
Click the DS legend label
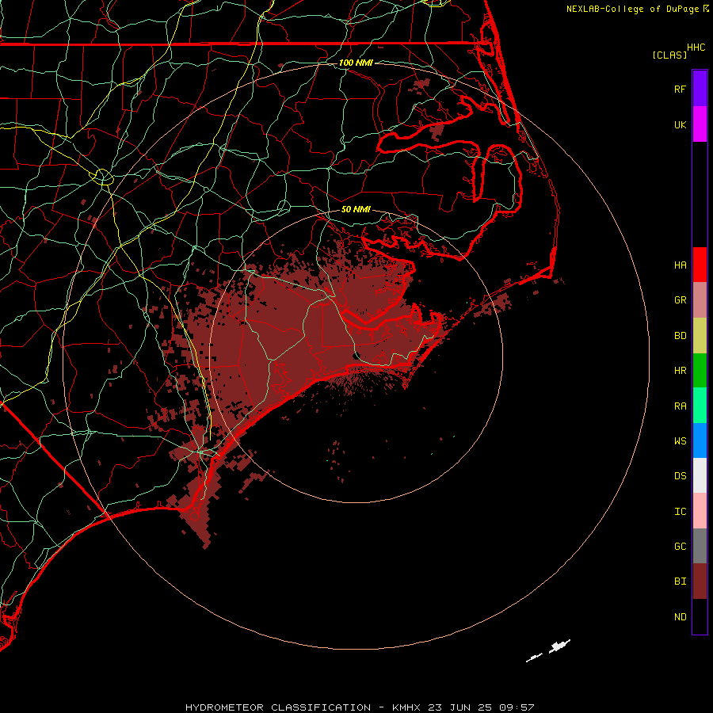point(680,475)
